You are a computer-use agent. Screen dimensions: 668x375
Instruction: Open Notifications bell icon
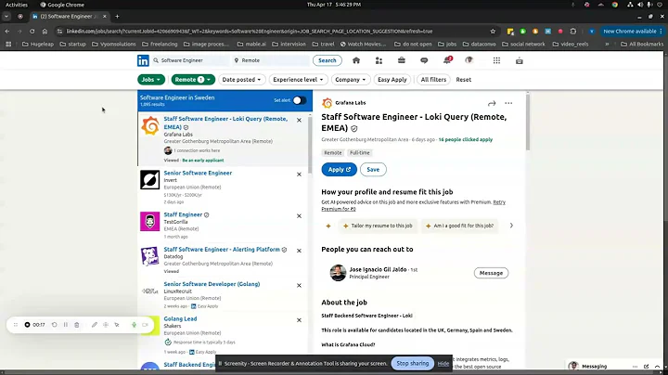click(x=446, y=60)
